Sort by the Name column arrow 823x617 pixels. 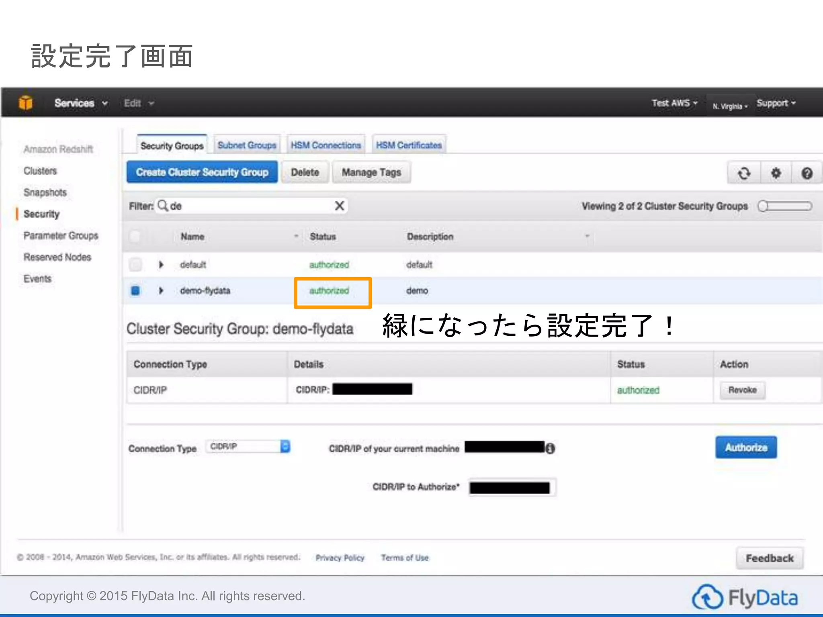tap(296, 236)
